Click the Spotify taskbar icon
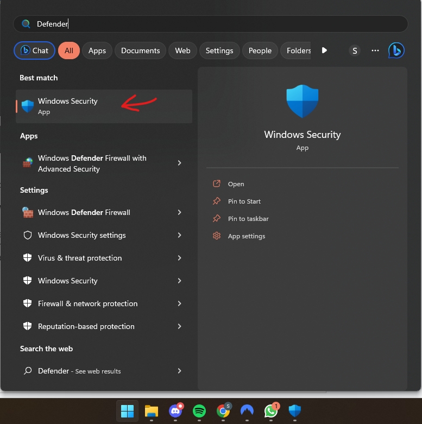Screen dimensions: 422x424 pos(199,411)
